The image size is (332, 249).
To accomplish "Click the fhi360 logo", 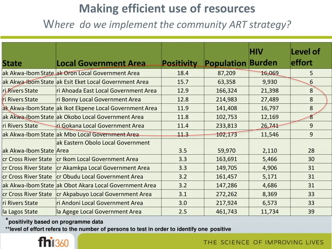I will pyautogui.click(x=53, y=242).
